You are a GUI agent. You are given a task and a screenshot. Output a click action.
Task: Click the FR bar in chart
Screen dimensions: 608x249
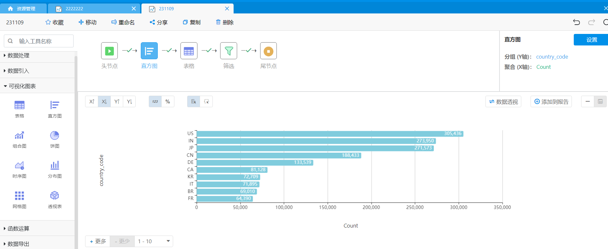pyautogui.click(x=225, y=198)
